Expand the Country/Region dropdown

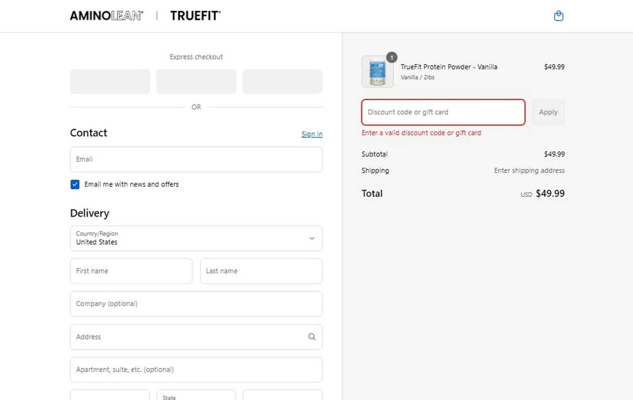click(x=196, y=239)
